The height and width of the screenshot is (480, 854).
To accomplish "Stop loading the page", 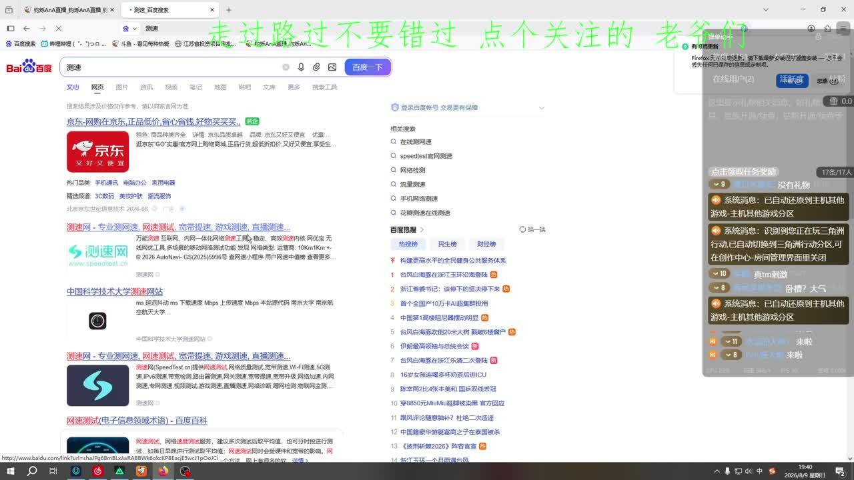I will coord(59,29).
